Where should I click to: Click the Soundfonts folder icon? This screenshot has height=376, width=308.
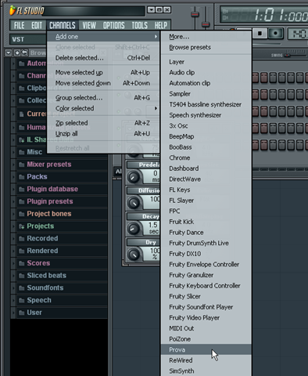(22, 288)
